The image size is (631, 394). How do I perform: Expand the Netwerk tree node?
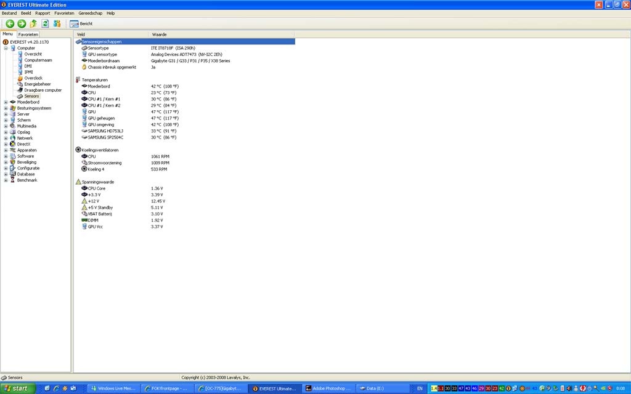6,139
